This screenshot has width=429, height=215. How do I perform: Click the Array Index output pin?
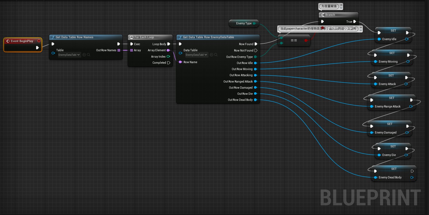coord(168,57)
